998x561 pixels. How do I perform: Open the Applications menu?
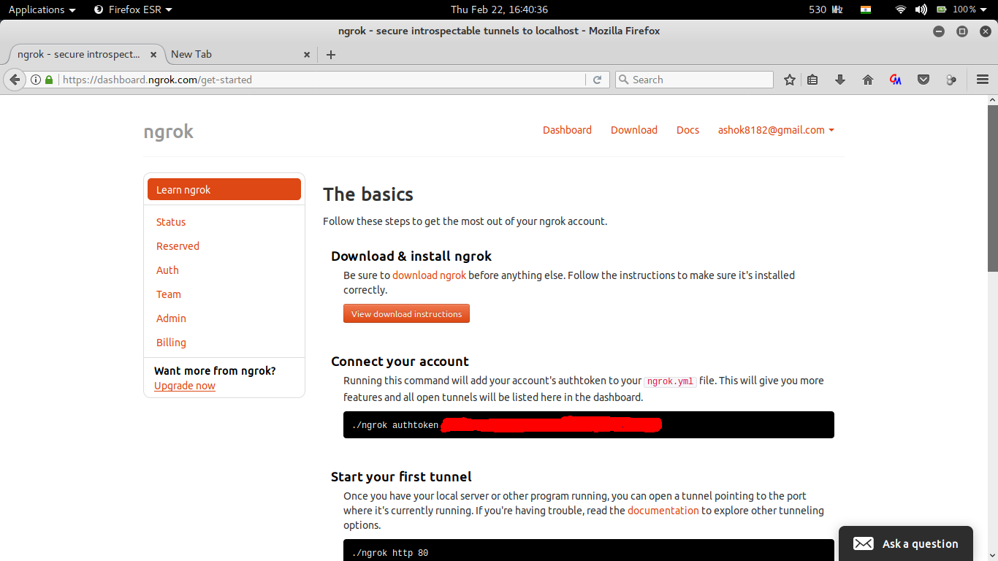(37, 9)
